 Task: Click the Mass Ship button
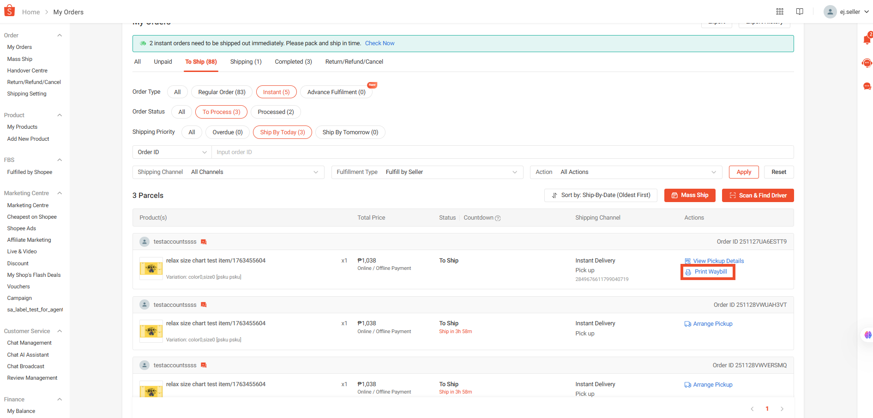690,196
